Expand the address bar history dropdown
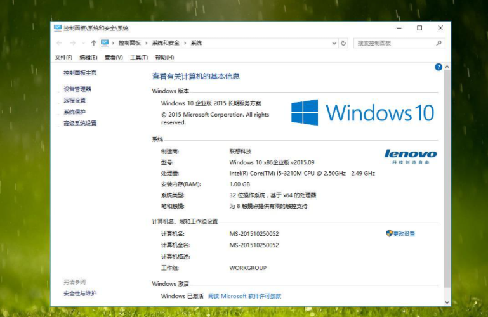488x317 pixels. coord(334,43)
